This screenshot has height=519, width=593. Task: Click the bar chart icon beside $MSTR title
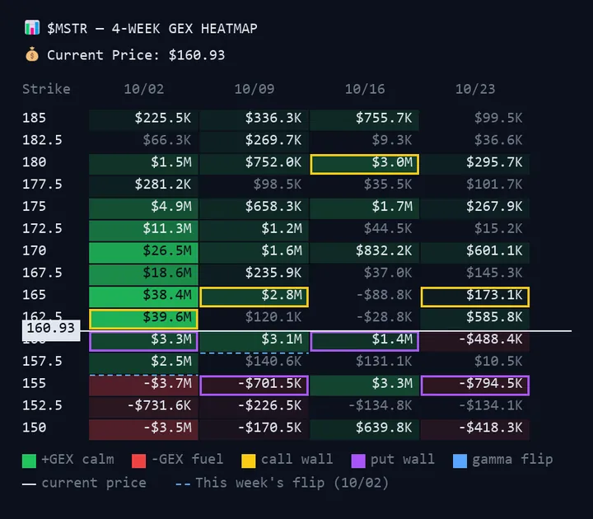(x=32, y=28)
